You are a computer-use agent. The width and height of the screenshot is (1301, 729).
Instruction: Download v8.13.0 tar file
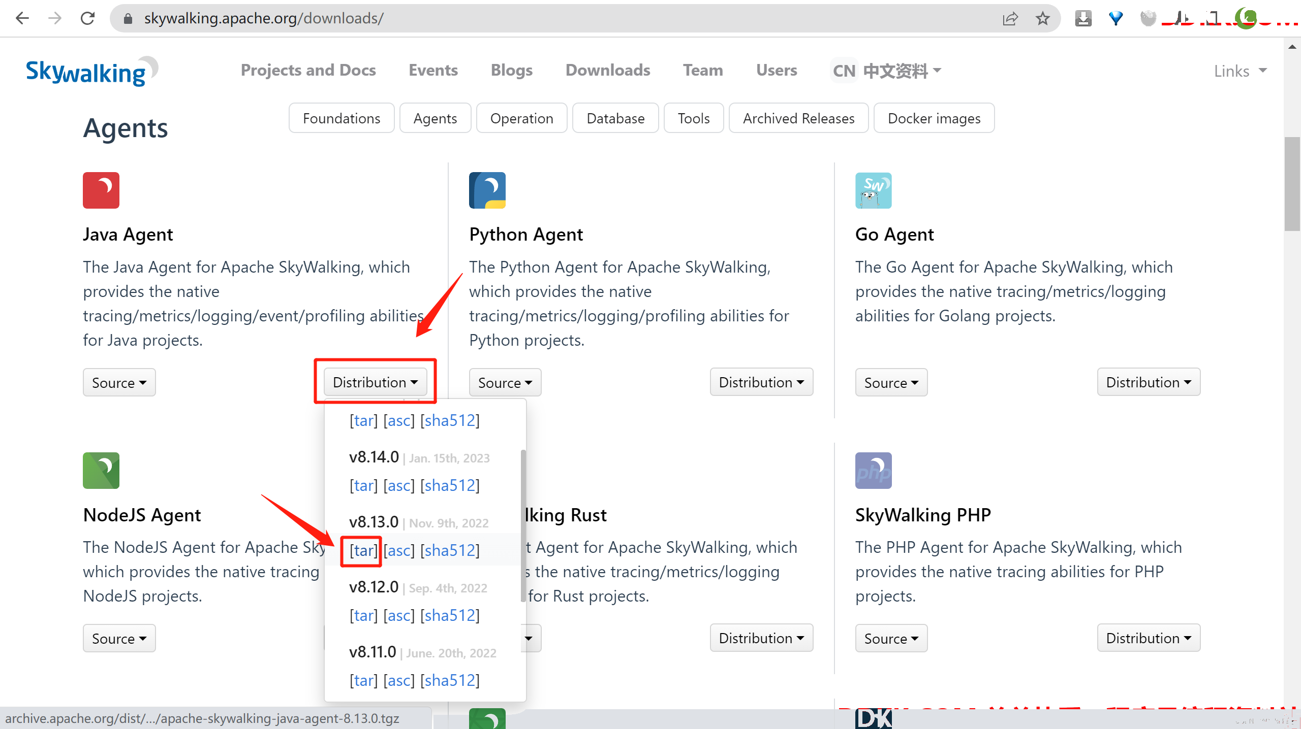(364, 550)
